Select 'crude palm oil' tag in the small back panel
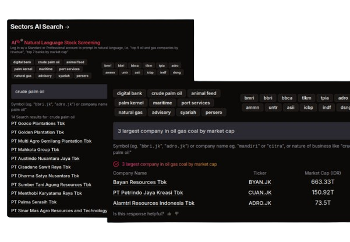 pos(49,62)
